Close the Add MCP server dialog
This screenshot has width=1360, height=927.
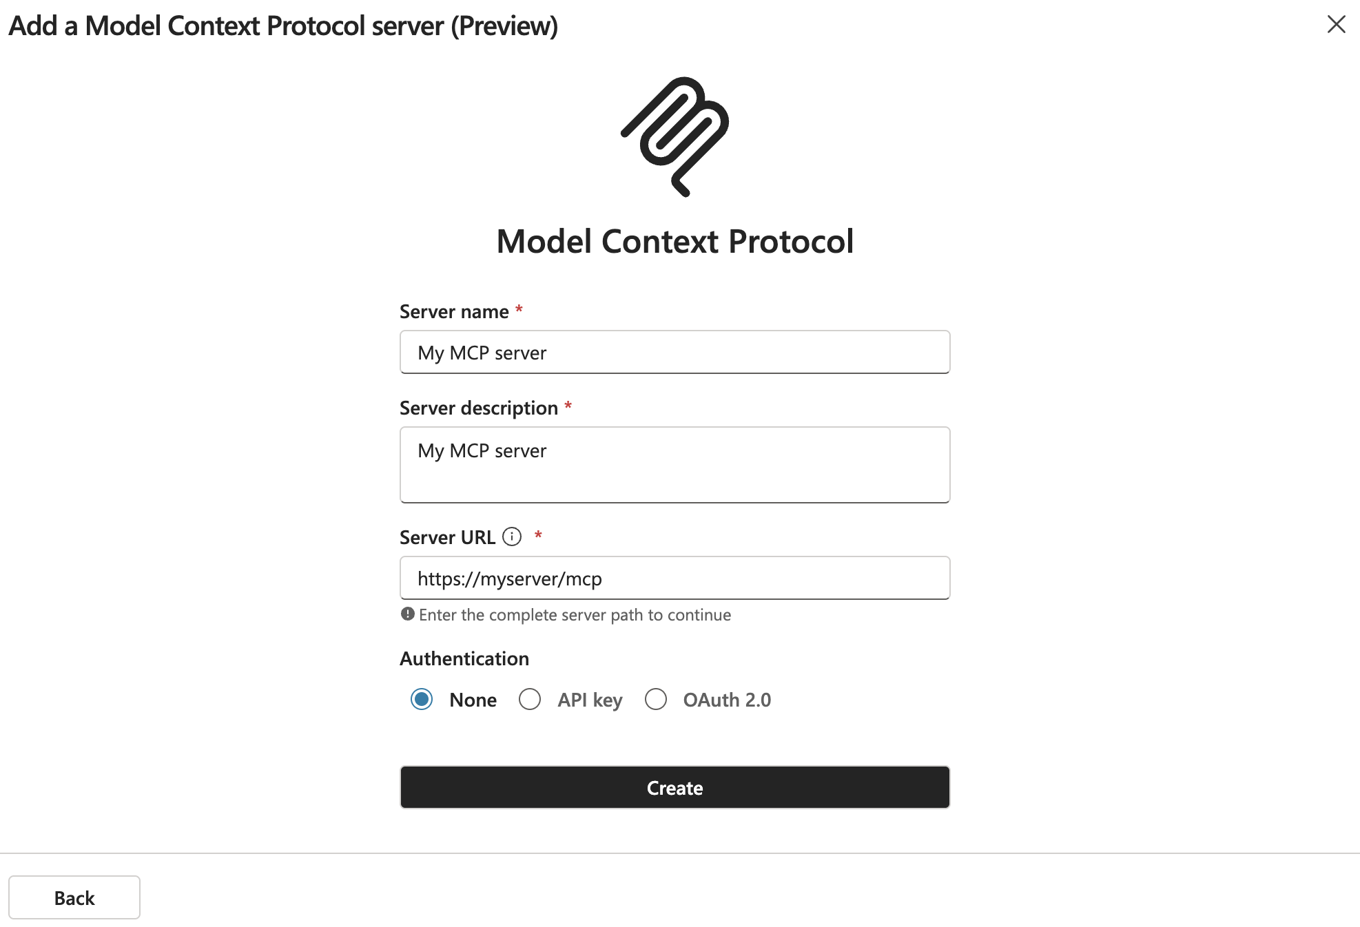(1336, 25)
